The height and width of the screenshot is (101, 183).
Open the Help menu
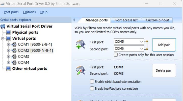coord(44,12)
